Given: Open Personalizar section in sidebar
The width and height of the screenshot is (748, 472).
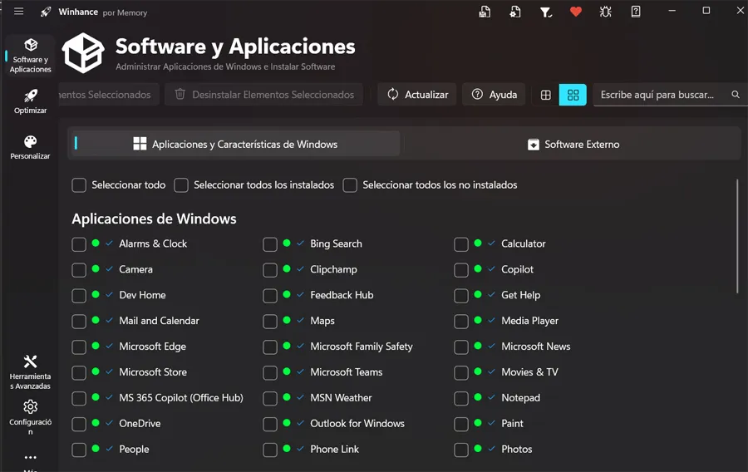Looking at the screenshot, I should pyautogui.click(x=31, y=147).
